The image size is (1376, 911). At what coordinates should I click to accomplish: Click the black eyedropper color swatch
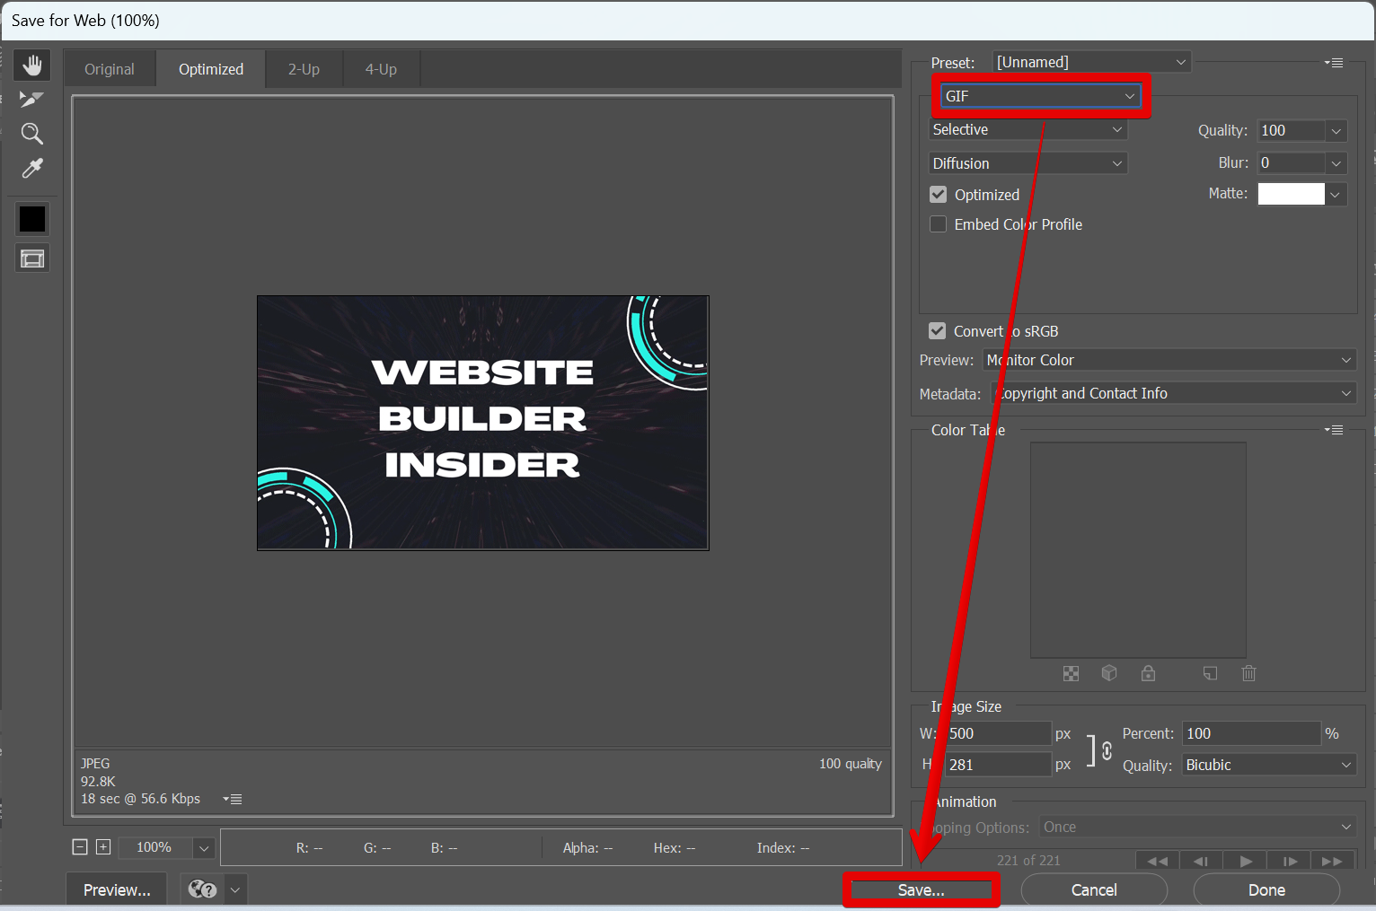32,219
